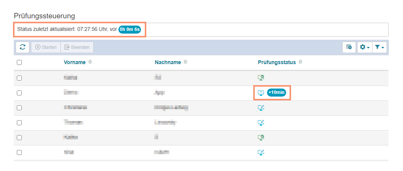Select checkbox of row with +10min extension
Viewport: 403px width, 171px height.
[x=19, y=93]
